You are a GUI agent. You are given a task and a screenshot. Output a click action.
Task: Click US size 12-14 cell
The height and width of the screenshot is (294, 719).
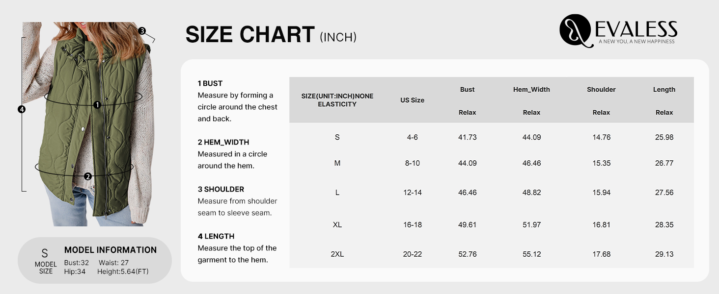pyautogui.click(x=412, y=193)
